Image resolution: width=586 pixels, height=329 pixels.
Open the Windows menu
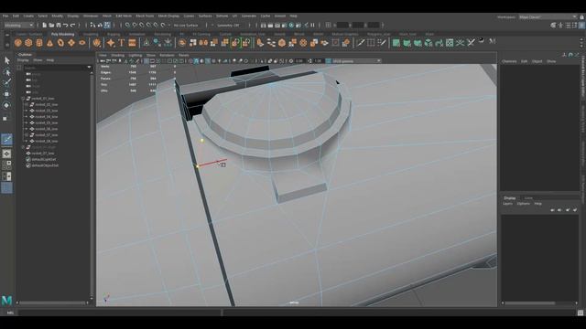[x=91, y=16]
